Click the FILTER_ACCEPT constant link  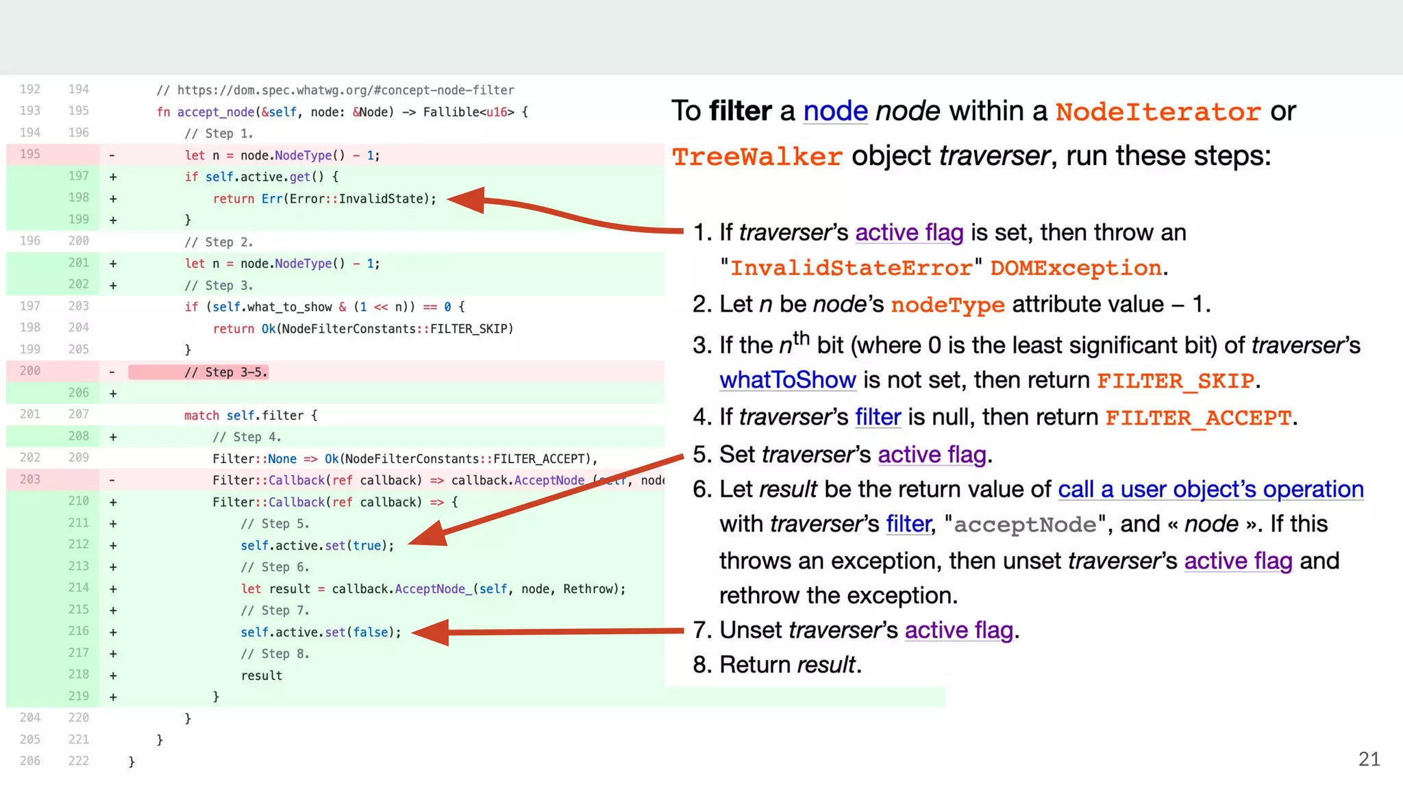pyautogui.click(x=1198, y=418)
